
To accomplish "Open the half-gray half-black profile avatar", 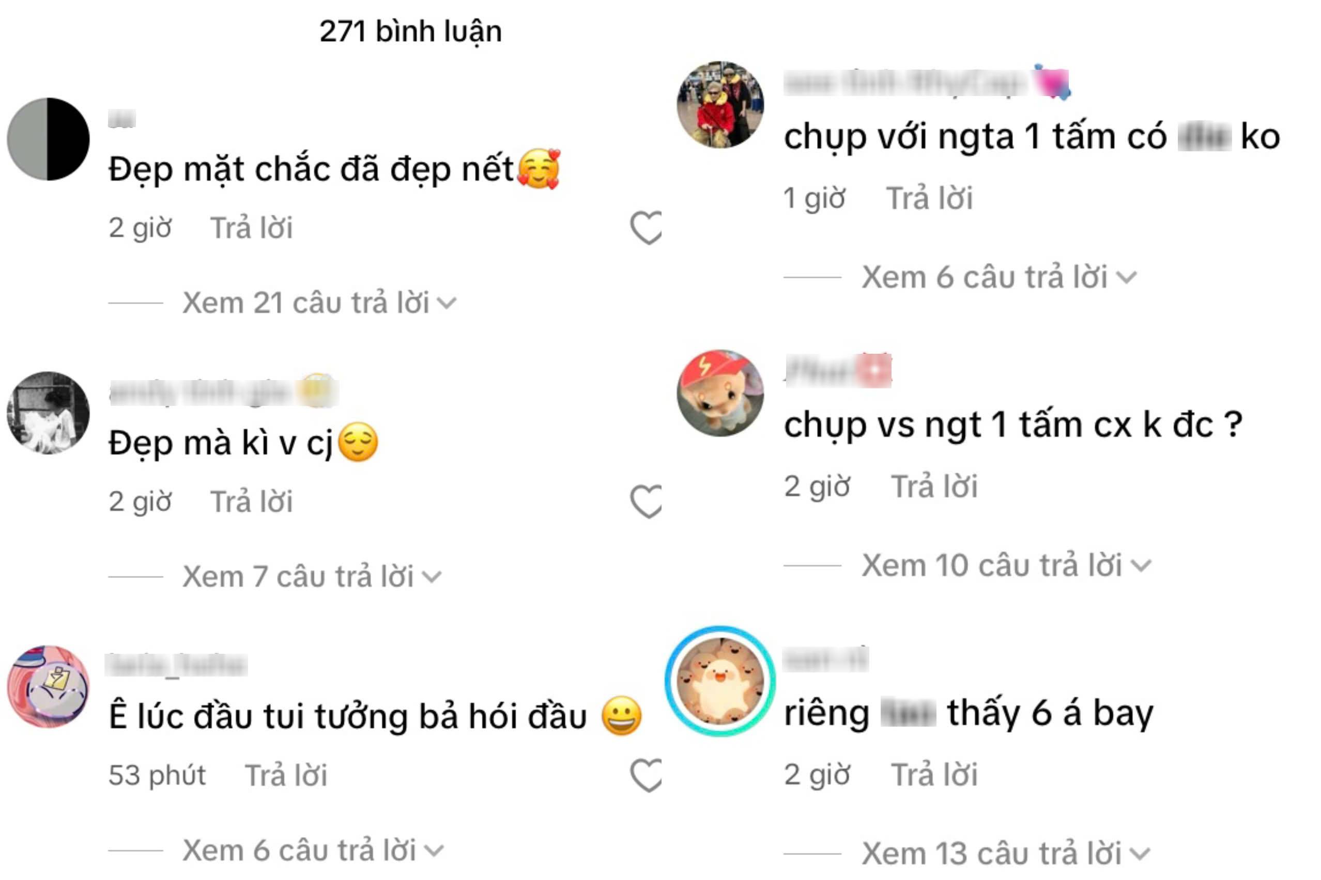I will 48,139.
